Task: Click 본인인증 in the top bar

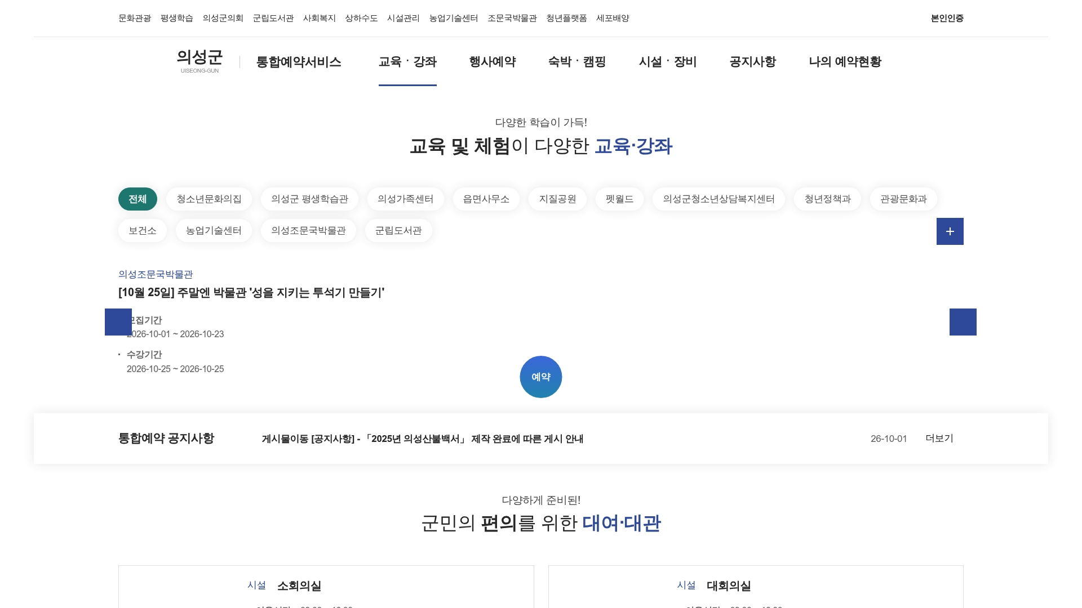Action: [x=947, y=18]
